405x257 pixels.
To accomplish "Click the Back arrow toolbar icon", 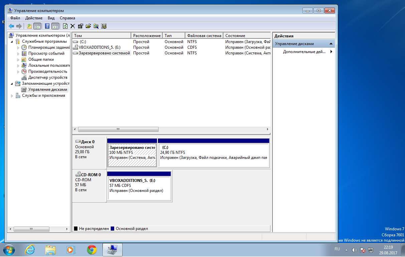I will point(11,26).
